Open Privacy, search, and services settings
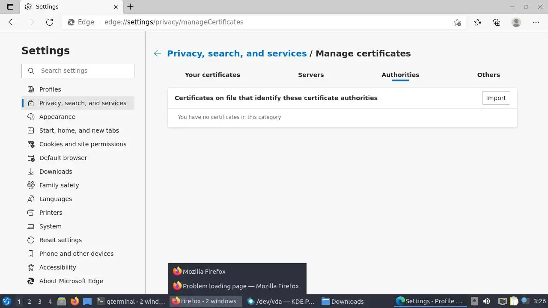 78,103
